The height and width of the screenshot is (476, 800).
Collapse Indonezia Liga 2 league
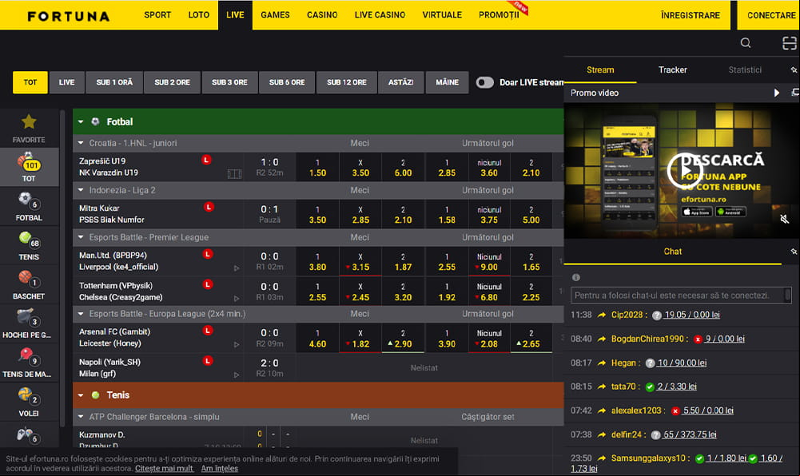81,190
